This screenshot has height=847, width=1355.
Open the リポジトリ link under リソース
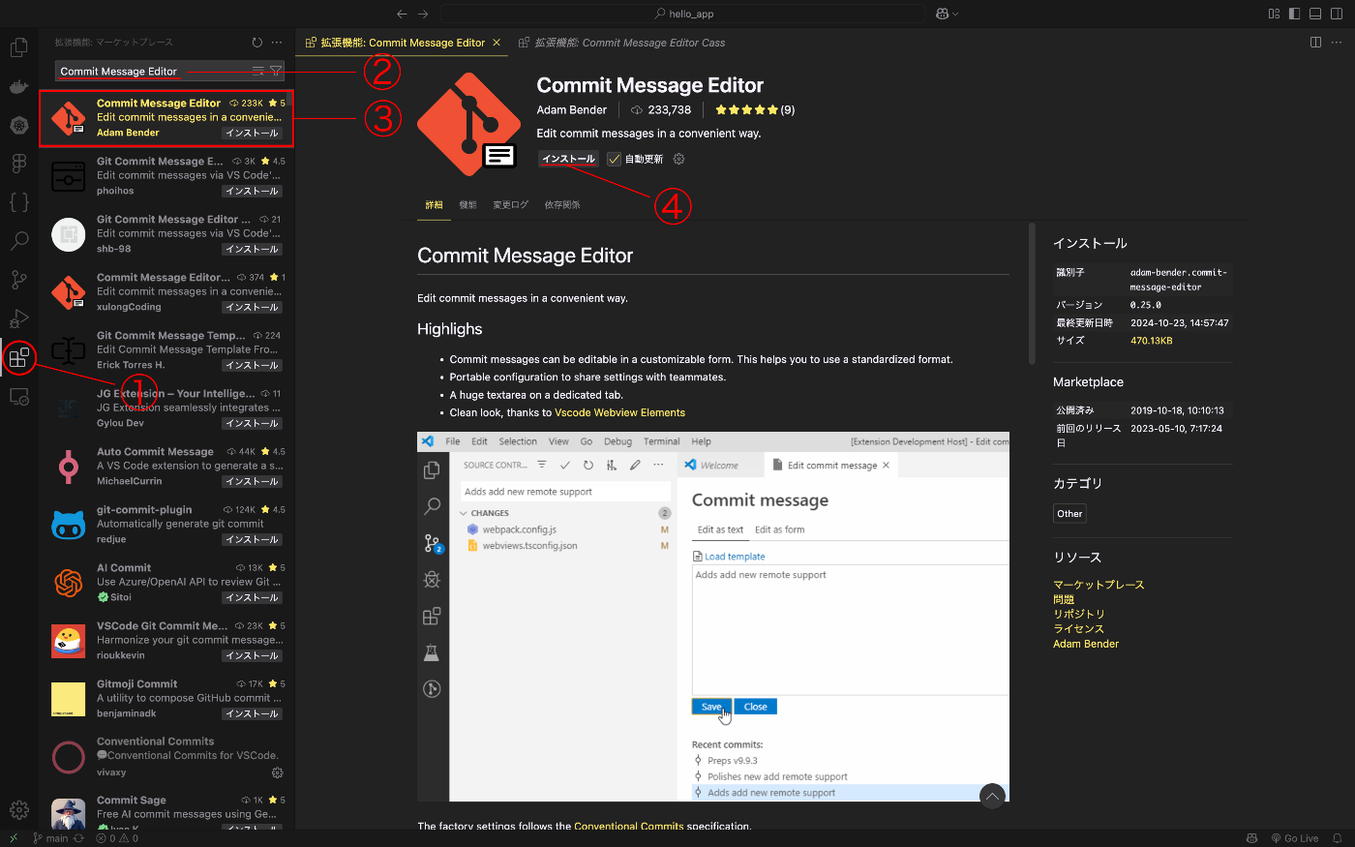click(x=1079, y=614)
